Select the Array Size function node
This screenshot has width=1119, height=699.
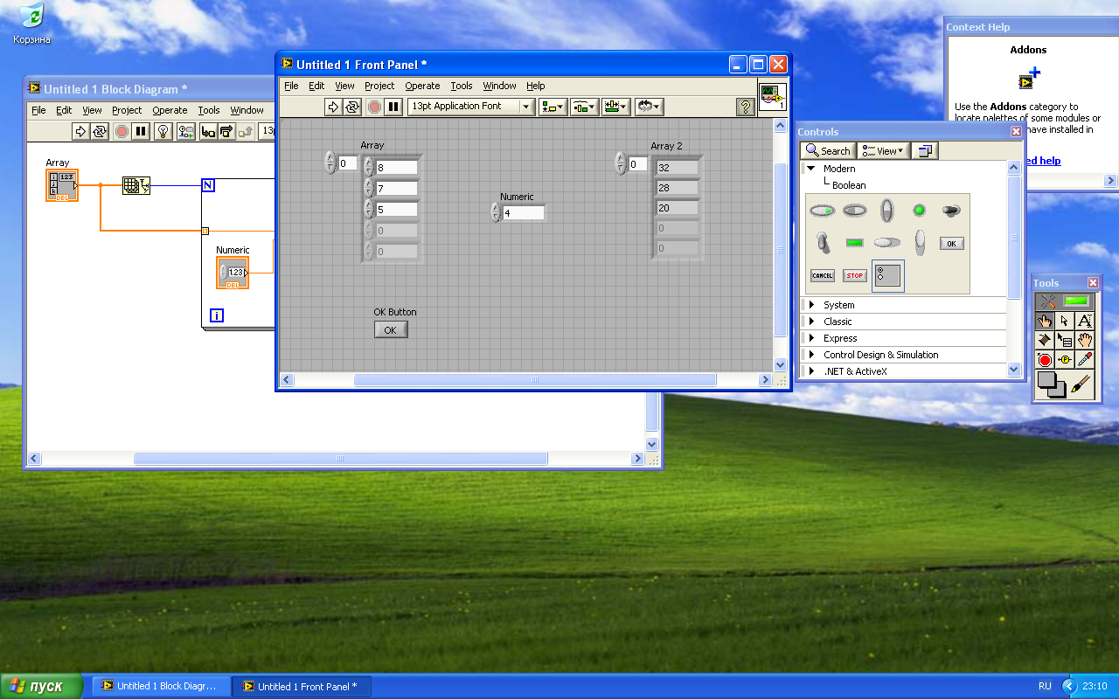tap(136, 185)
